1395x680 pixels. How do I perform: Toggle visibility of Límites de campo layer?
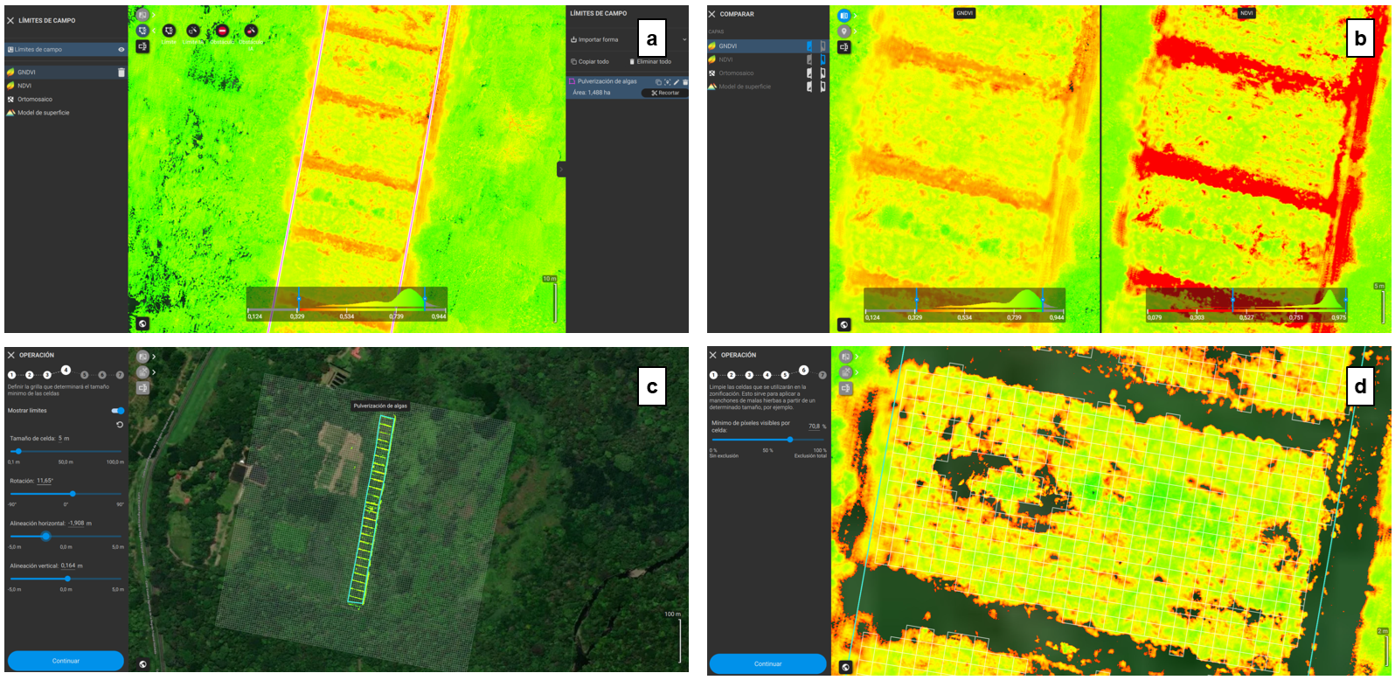pos(121,50)
